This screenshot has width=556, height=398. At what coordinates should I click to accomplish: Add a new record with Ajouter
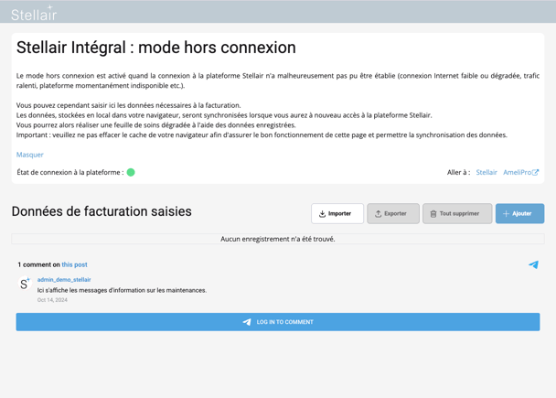[x=519, y=213]
